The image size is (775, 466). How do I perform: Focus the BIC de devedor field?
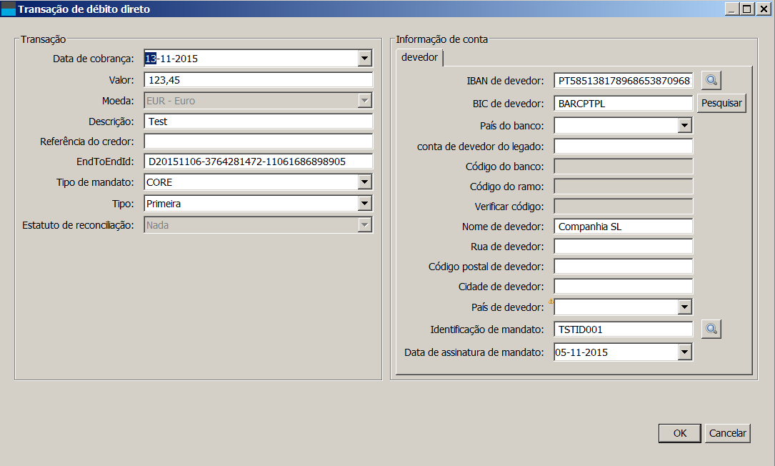(623, 103)
